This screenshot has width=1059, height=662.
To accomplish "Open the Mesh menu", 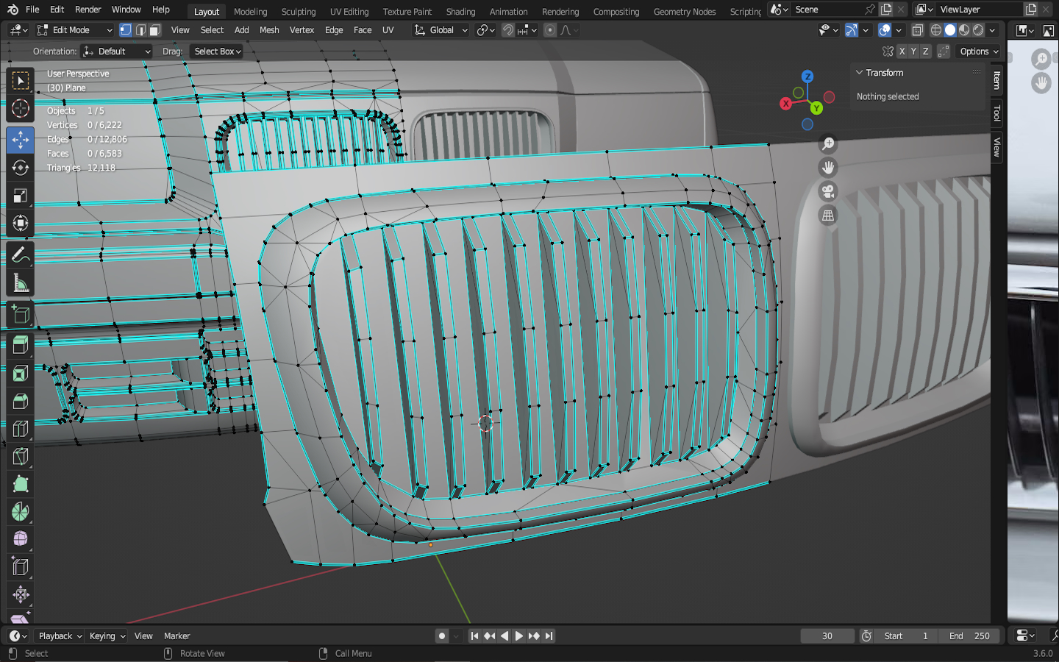I will point(269,30).
